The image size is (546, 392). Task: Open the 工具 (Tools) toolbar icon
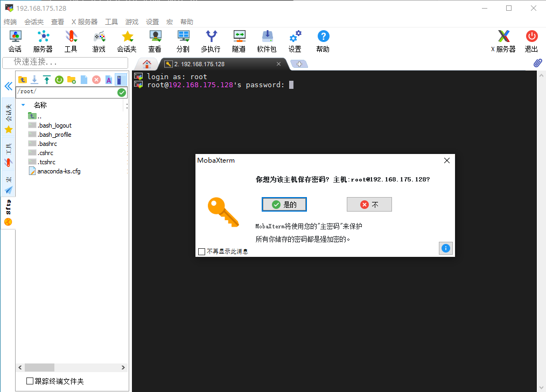click(x=71, y=41)
